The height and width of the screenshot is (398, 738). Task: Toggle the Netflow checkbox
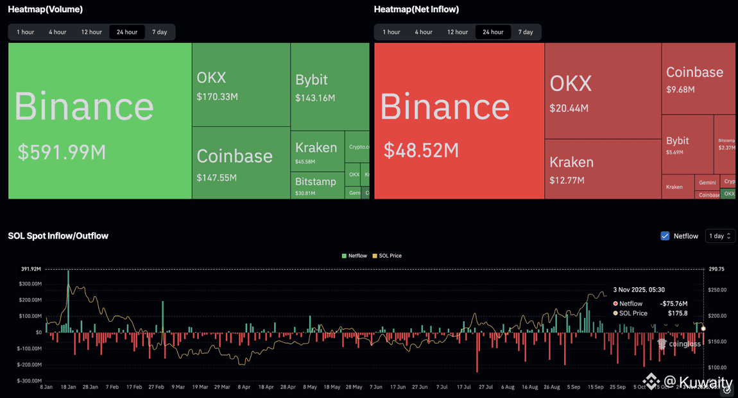point(665,236)
